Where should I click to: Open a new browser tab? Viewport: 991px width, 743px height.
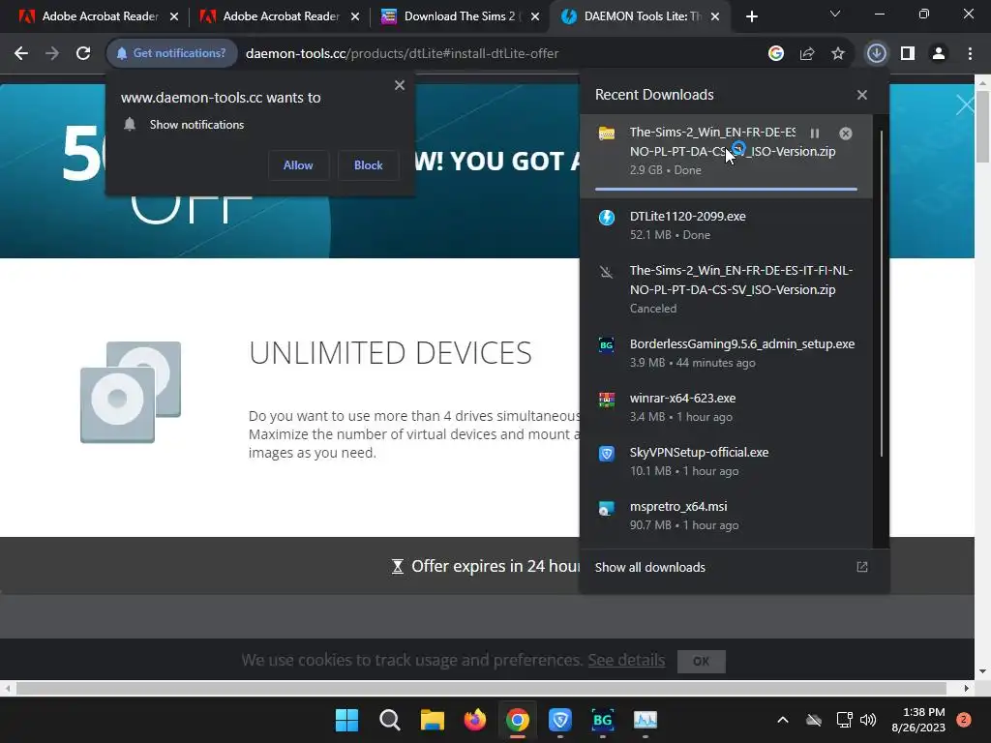click(751, 17)
